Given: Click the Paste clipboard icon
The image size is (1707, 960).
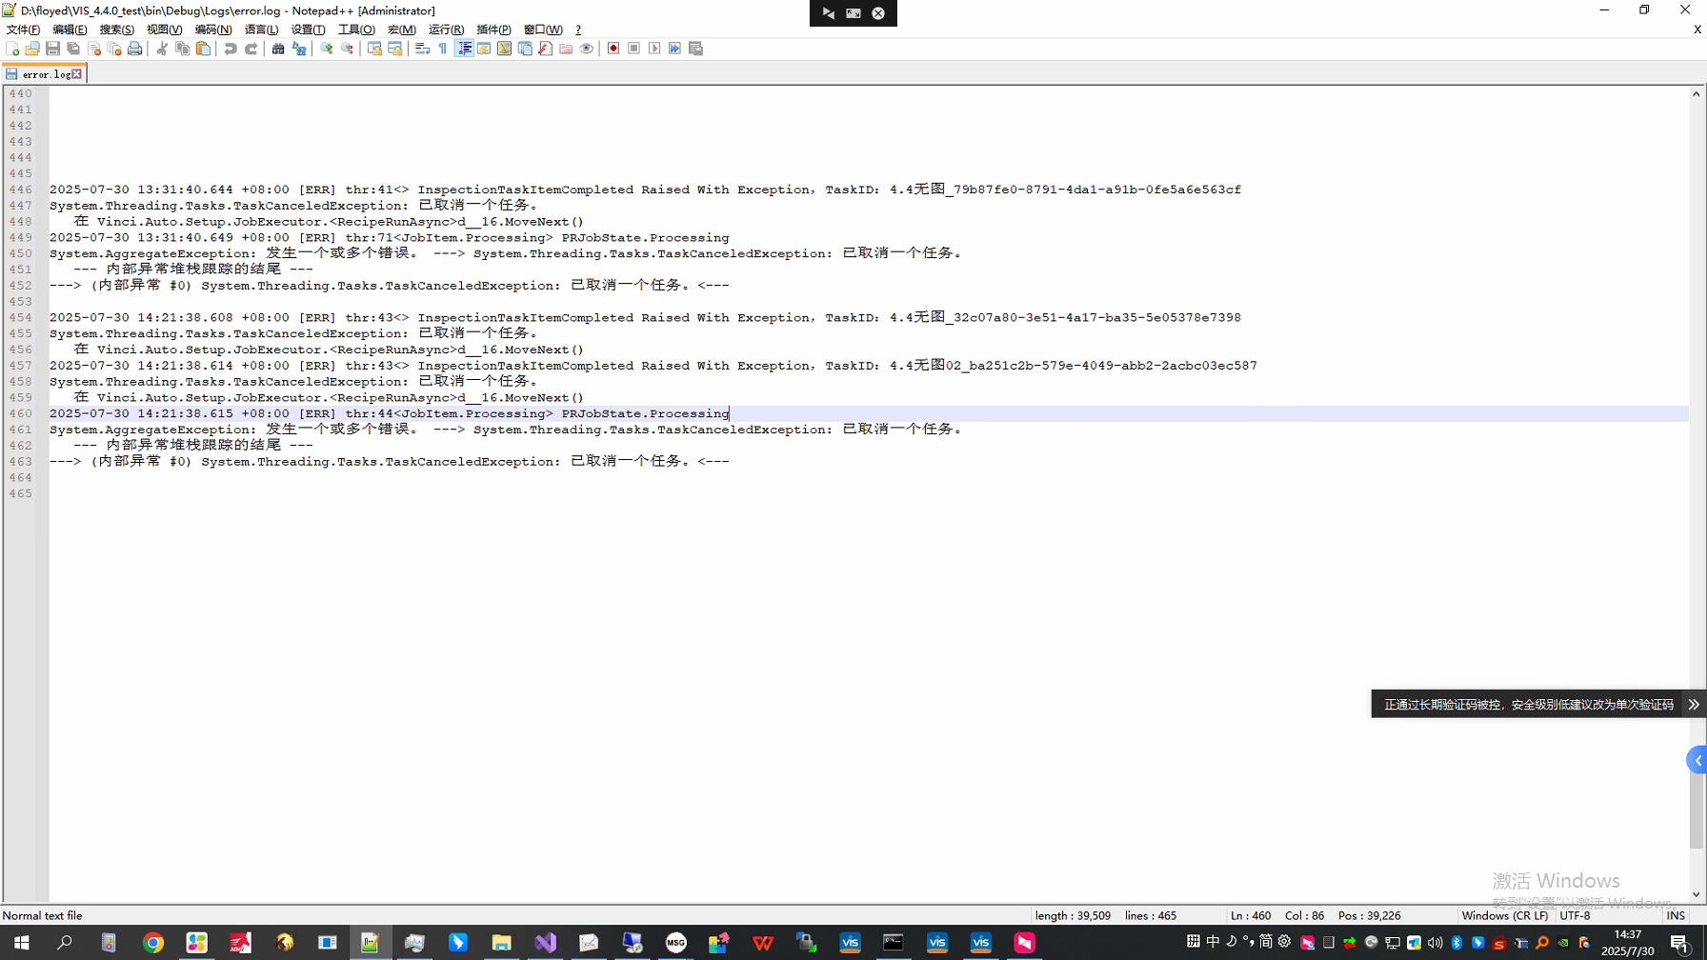Looking at the screenshot, I should [203, 49].
